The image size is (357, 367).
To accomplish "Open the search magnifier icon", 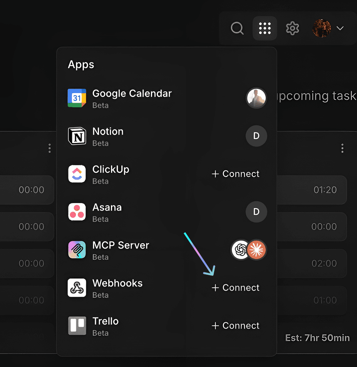I will (237, 28).
